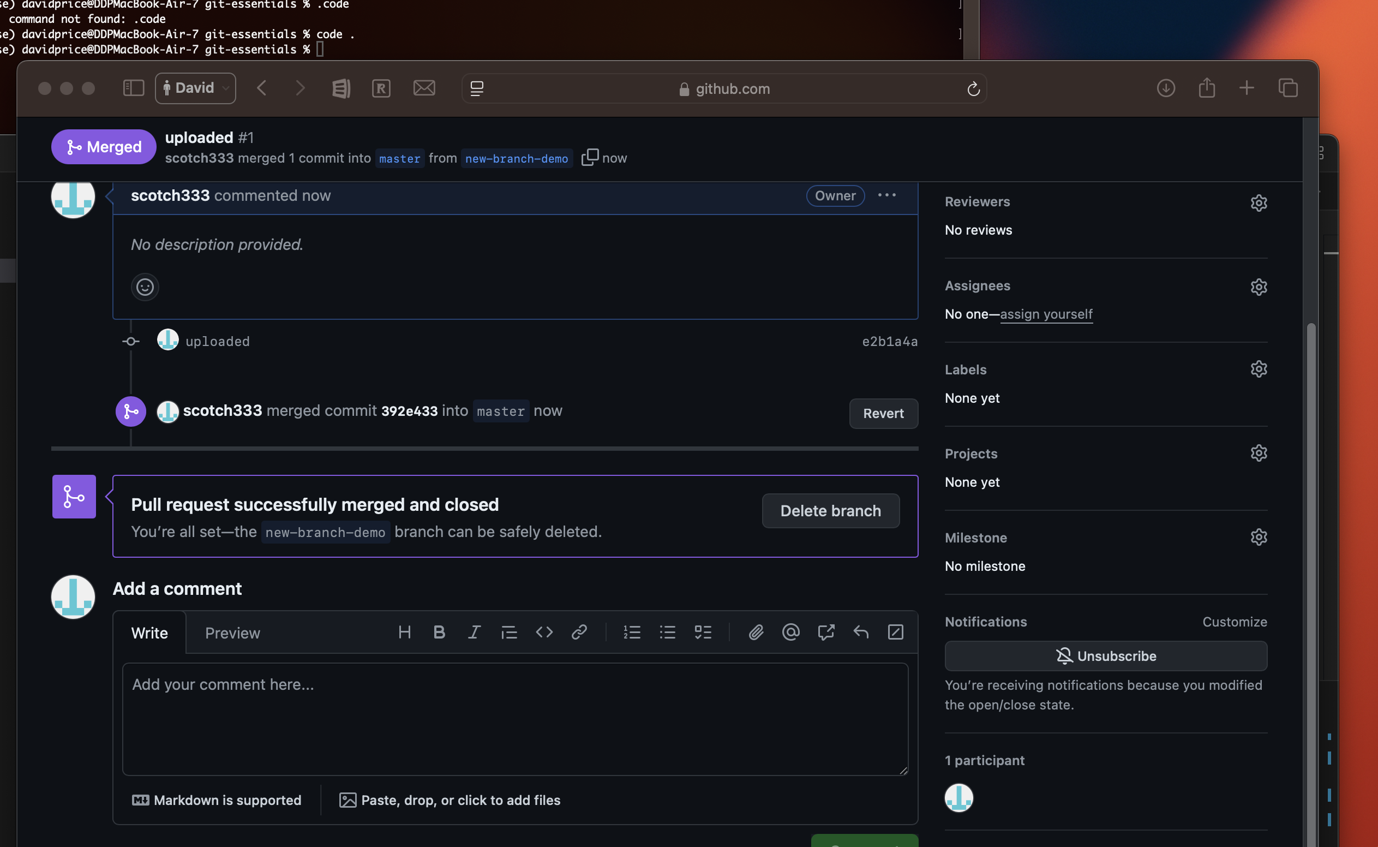This screenshot has height=847, width=1378.
Task: Open the Reviewers settings gear
Action: [x=1259, y=203]
